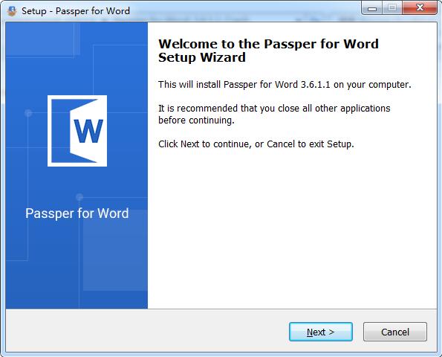Click the 'Passper for Word' label on blue panel
Viewport: 442px width, 357px height.
tap(77, 213)
